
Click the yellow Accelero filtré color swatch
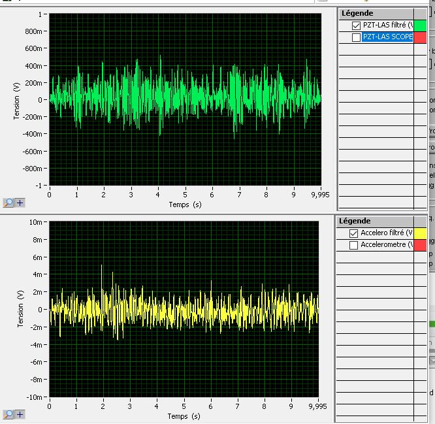pyautogui.click(x=420, y=233)
